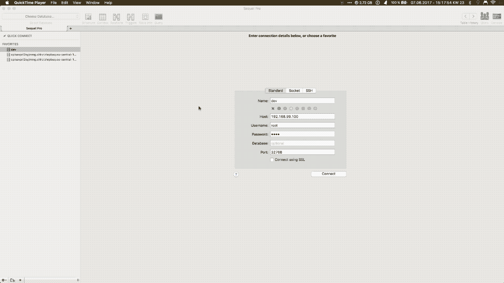Click the FAVORITES section header
The image size is (504, 283).
[x=10, y=44]
